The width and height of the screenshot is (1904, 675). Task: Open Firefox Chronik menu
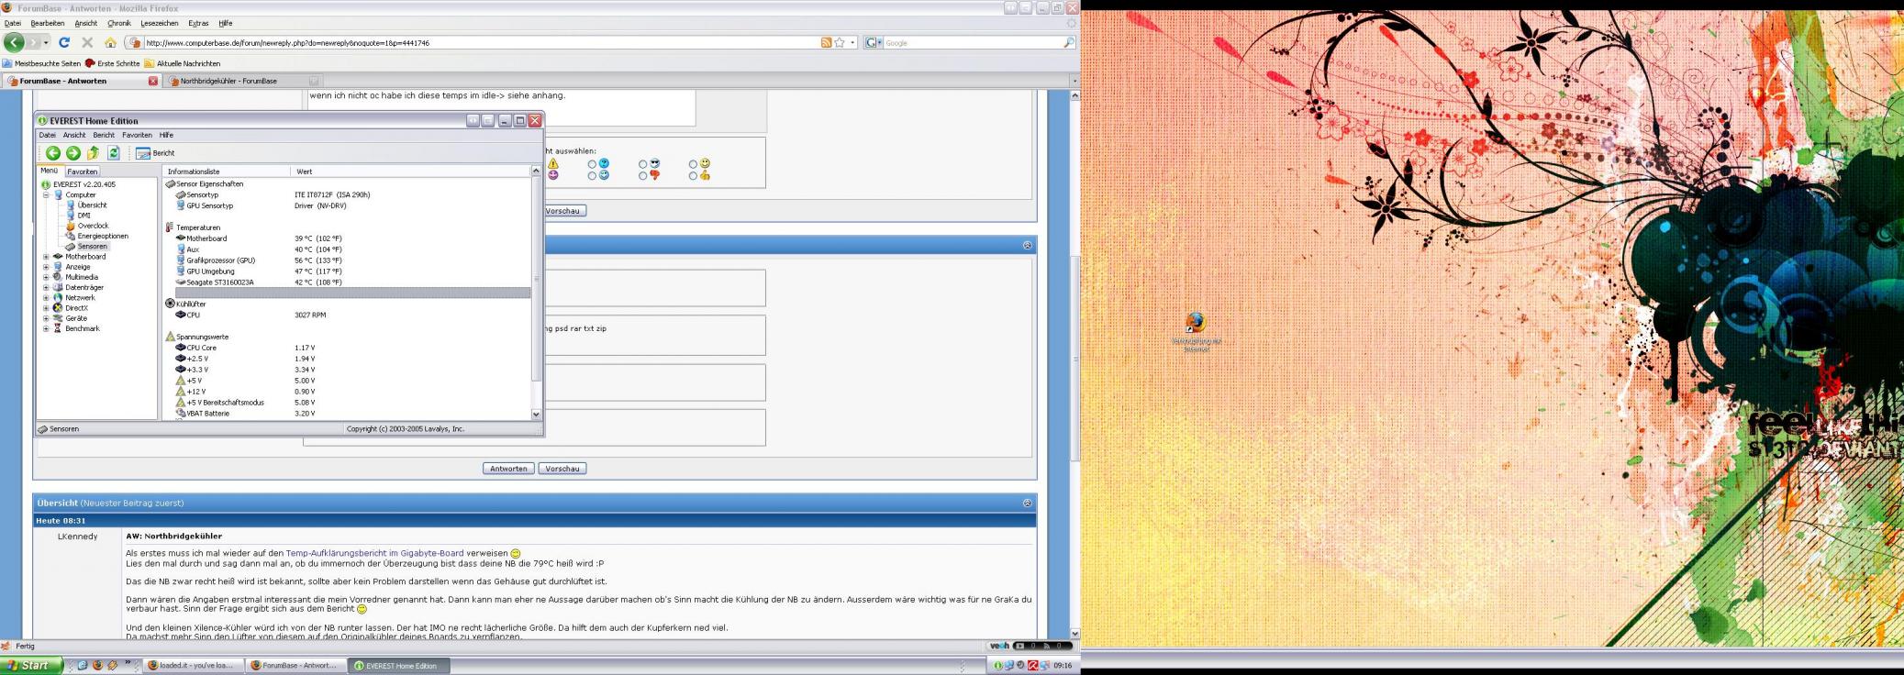click(x=119, y=23)
